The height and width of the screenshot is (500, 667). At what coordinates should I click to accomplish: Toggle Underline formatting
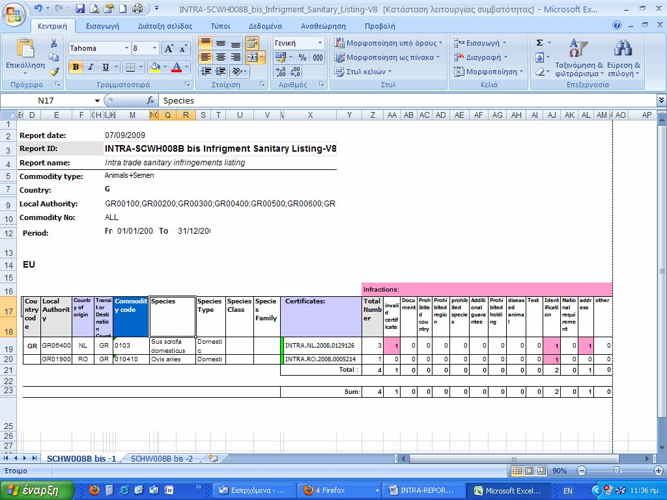(x=106, y=67)
